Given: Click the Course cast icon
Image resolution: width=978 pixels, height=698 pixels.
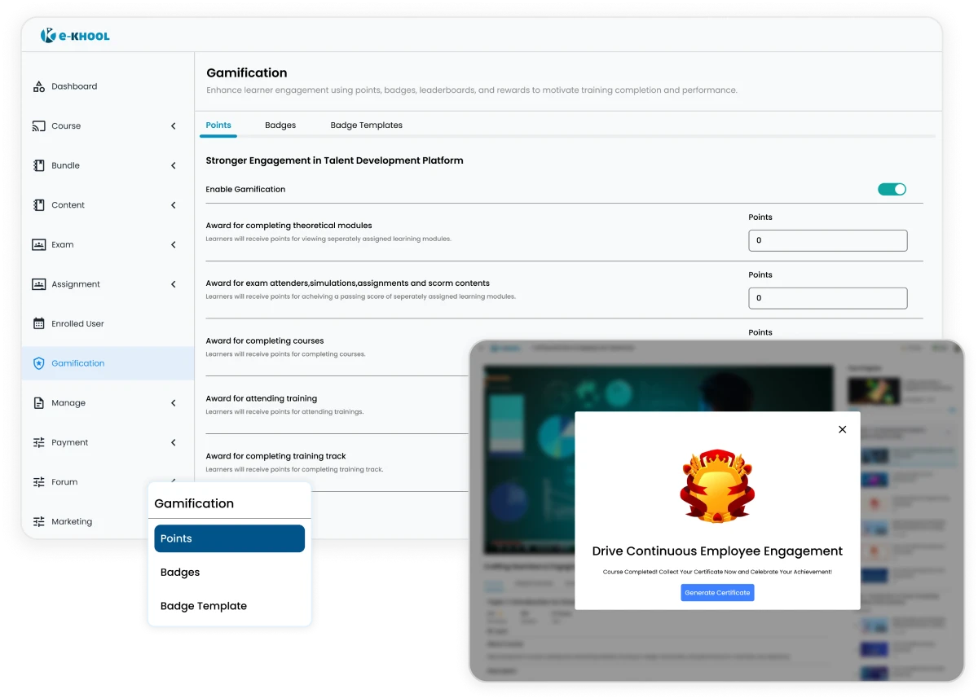Looking at the screenshot, I should (38, 126).
